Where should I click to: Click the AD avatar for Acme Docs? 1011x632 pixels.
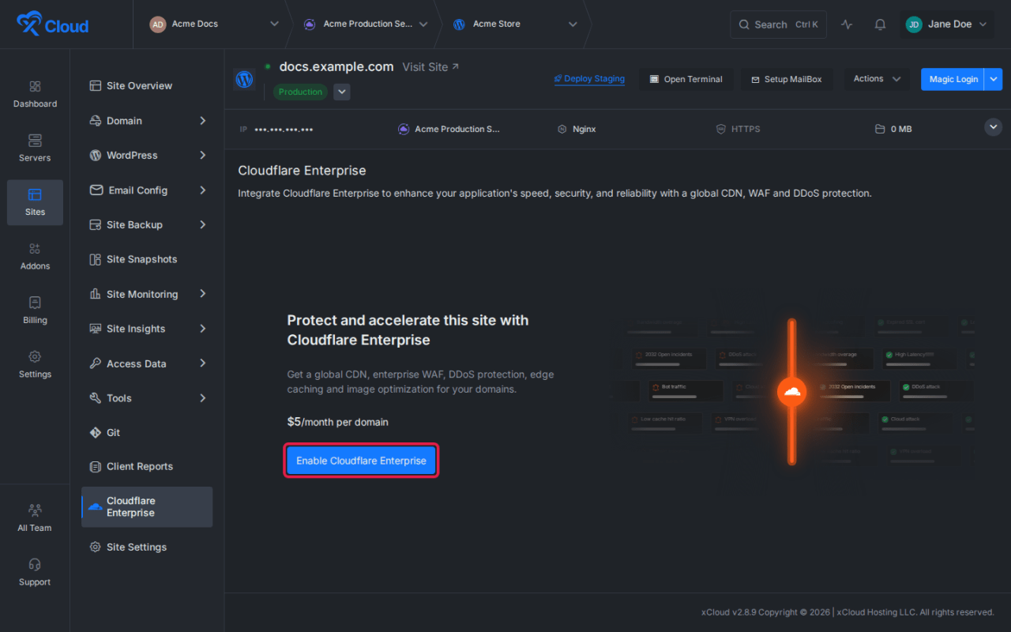click(x=158, y=24)
